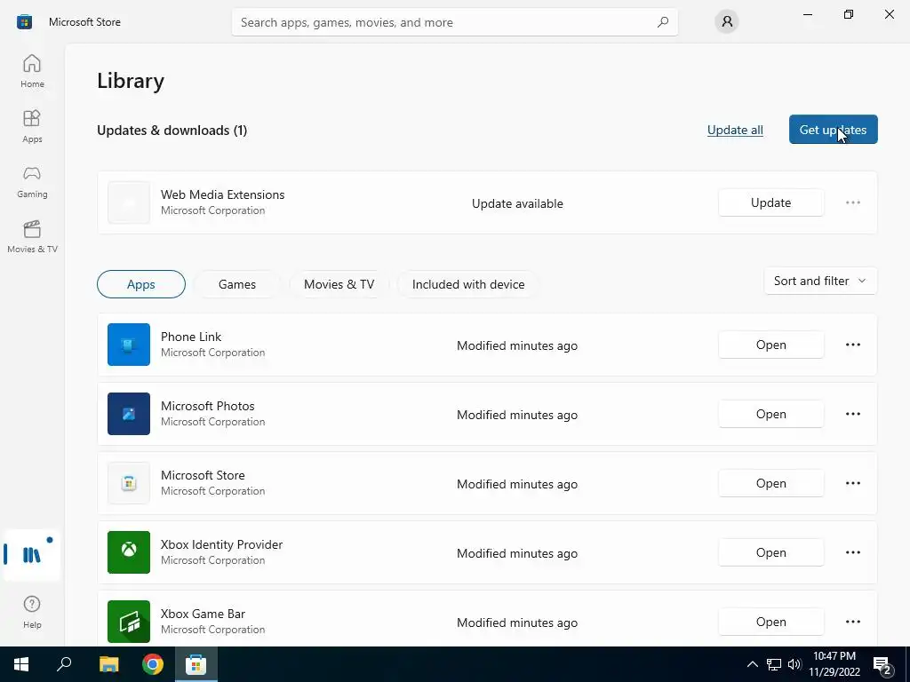Open the volume control in tray
Image resolution: width=910 pixels, height=682 pixels.
click(x=794, y=664)
